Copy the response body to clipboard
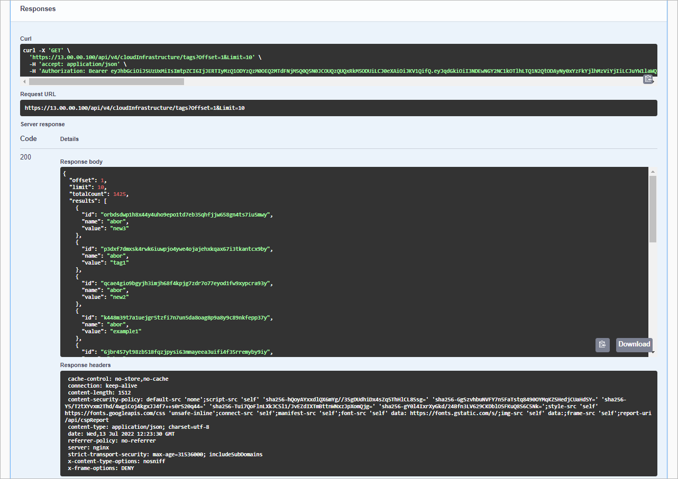The height and width of the screenshot is (479, 678). [602, 345]
